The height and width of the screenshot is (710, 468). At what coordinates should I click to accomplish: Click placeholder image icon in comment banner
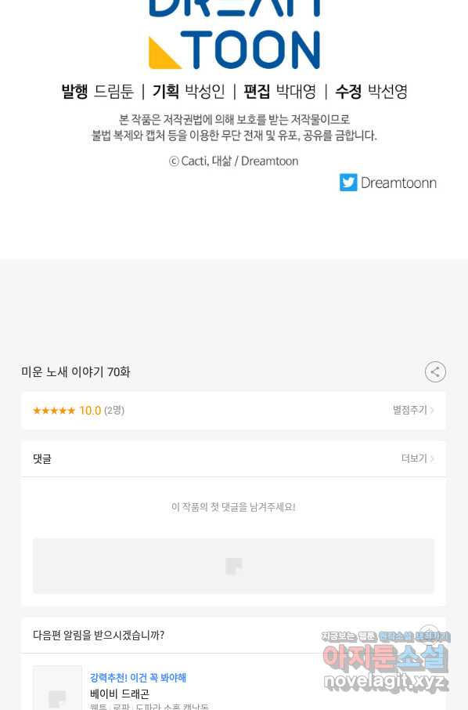pyautogui.click(x=234, y=566)
